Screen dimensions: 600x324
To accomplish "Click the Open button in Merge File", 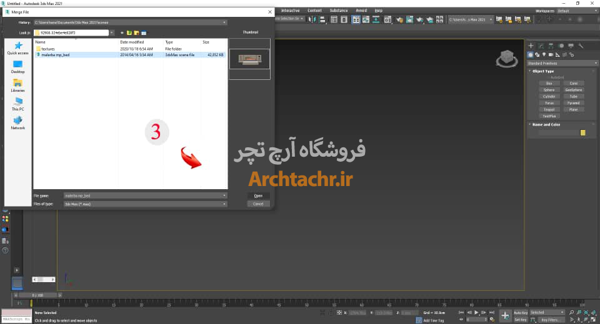I will click(x=258, y=195).
